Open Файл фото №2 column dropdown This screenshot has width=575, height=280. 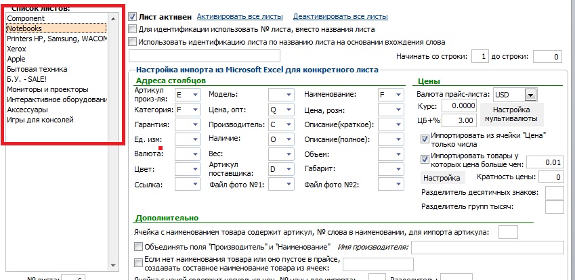coord(399,185)
